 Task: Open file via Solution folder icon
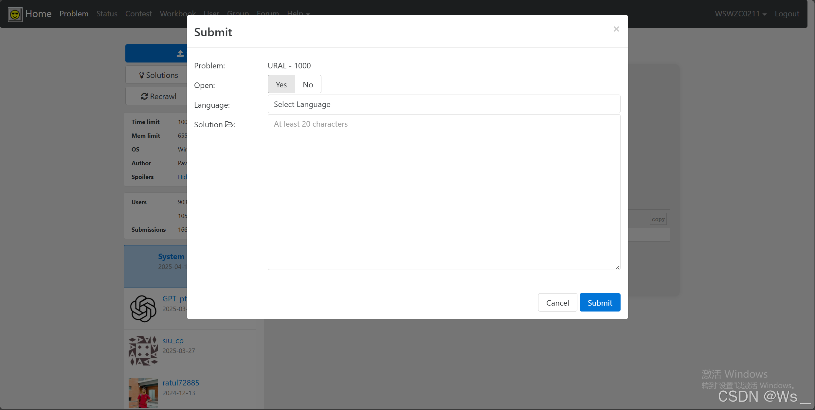click(x=229, y=124)
